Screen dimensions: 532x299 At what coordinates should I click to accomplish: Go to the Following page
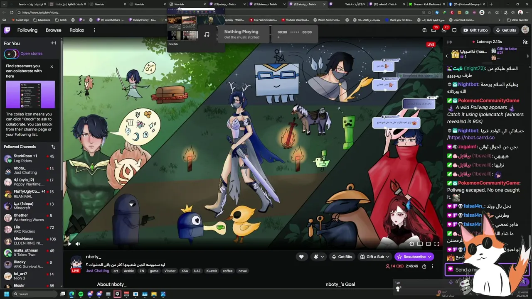pyautogui.click(x=27, y=30)
